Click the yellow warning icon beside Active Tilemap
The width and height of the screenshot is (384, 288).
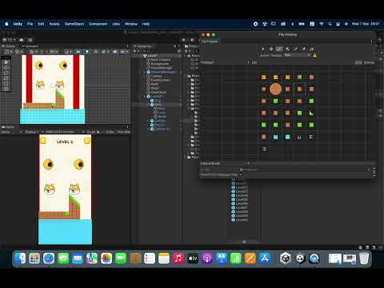(x=314, y=55)
